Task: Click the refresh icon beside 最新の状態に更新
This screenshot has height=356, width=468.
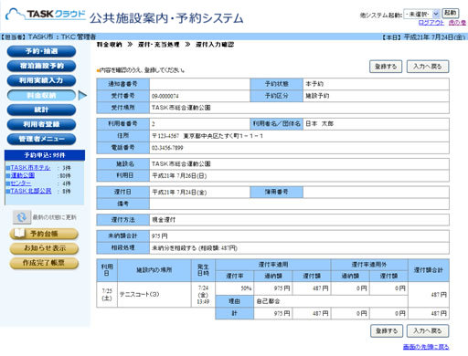Action: click(22, 217)
